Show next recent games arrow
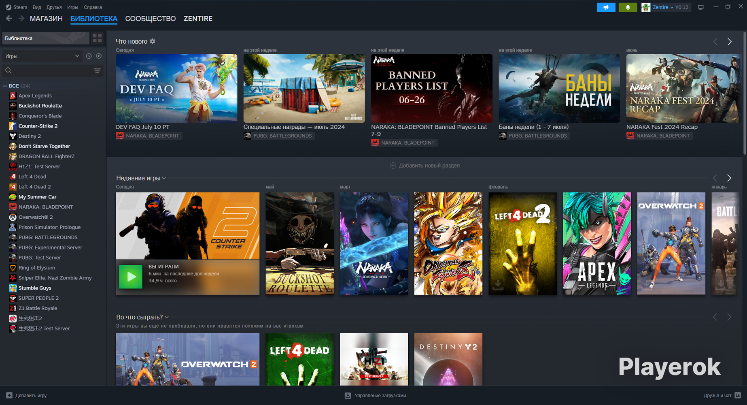747x405 pixels. (729, 178)
